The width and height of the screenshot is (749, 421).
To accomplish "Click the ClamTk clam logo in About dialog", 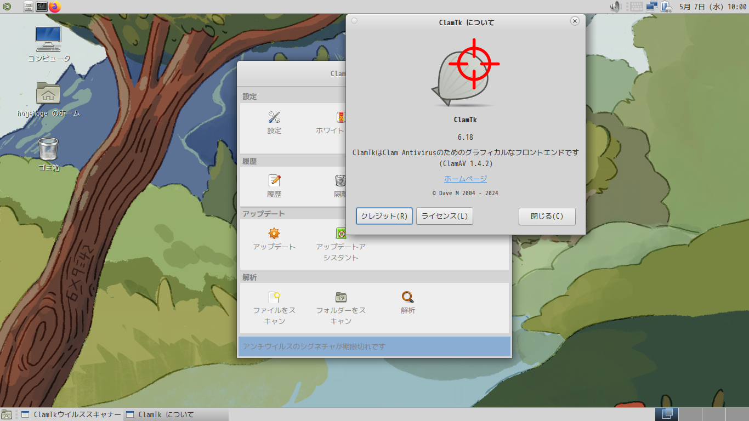I will [x=466, y=72].
